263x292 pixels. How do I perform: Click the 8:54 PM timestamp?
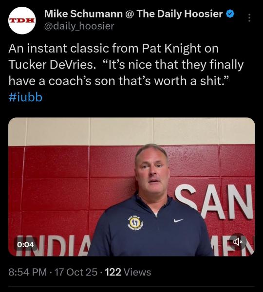(27, 272)
